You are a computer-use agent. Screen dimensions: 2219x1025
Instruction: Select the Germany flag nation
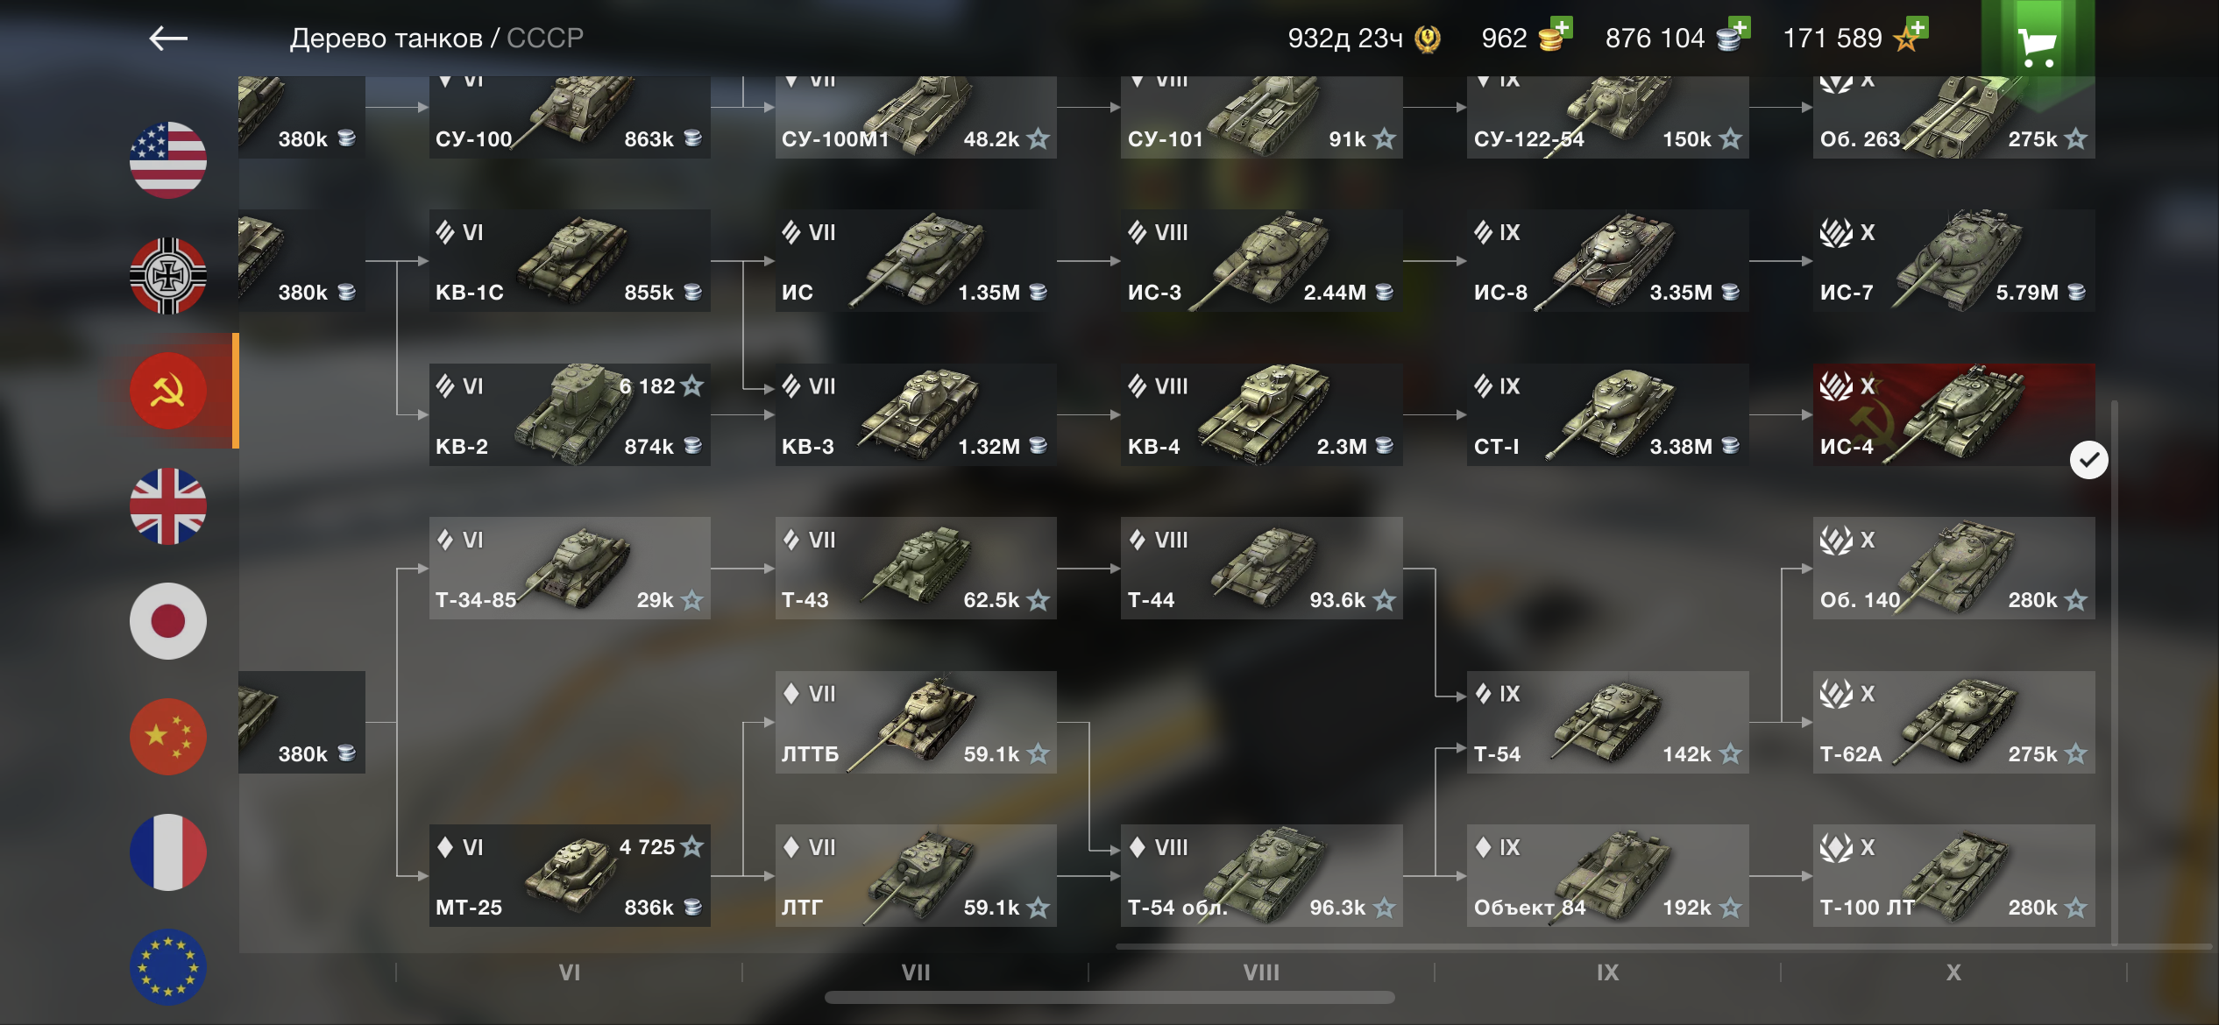[168, 276]
